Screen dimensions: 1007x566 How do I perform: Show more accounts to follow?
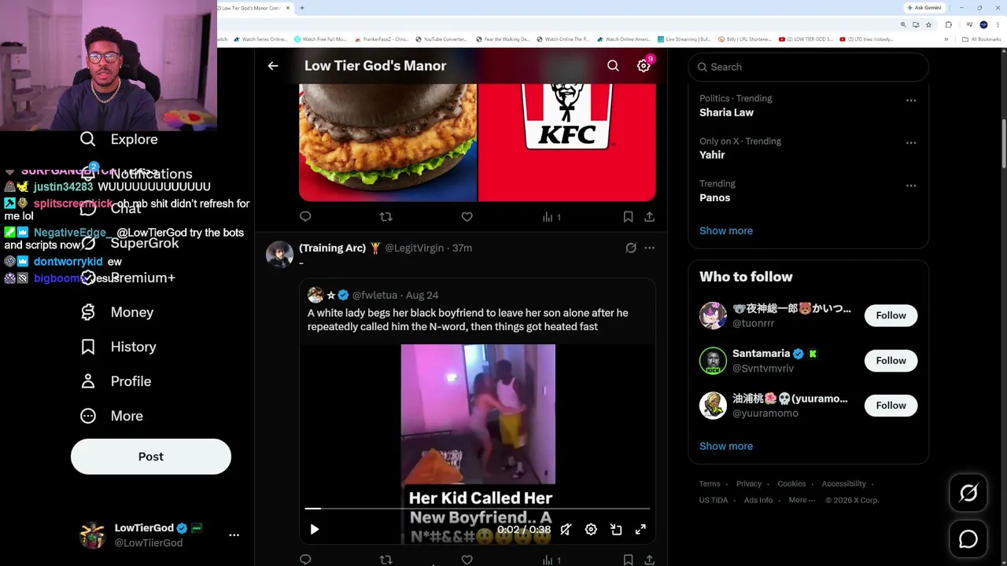(x=726, y=447)
